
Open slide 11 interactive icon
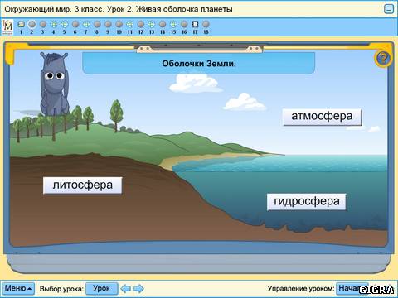(129, 24)
